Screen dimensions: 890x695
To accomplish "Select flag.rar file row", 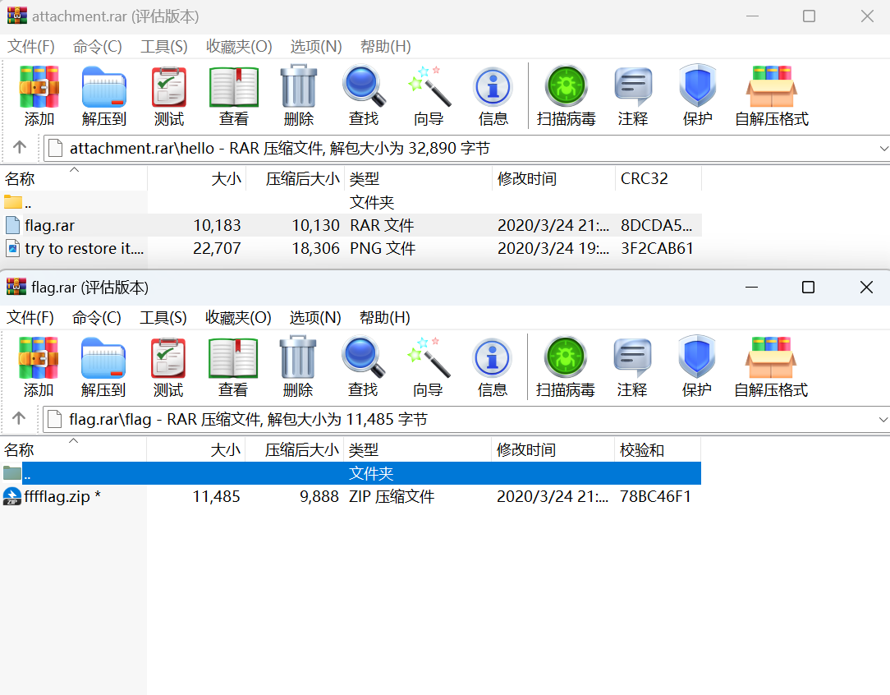I will pyautogui.click(x=351, y=225).
